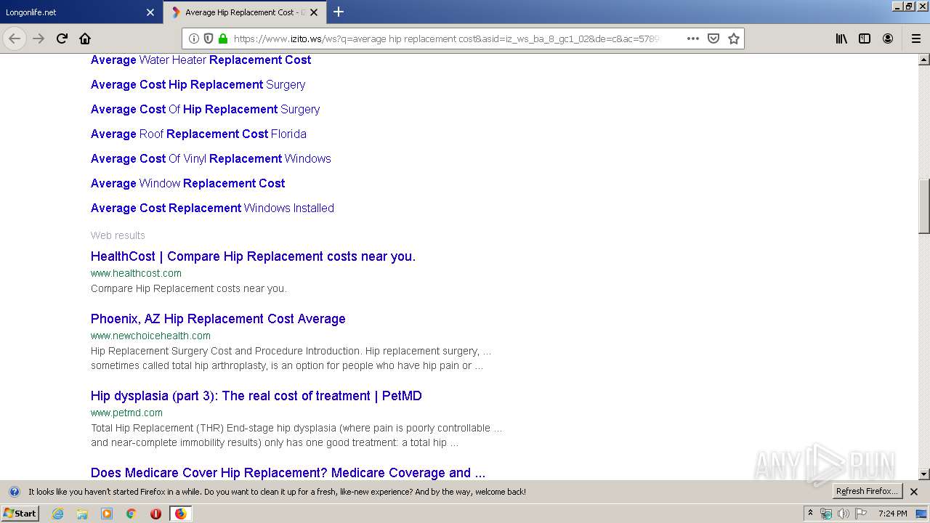Launch Chrome from the taskbar
Image resolution: width=930 pixels, height=523 pixels.
[132, 514]
